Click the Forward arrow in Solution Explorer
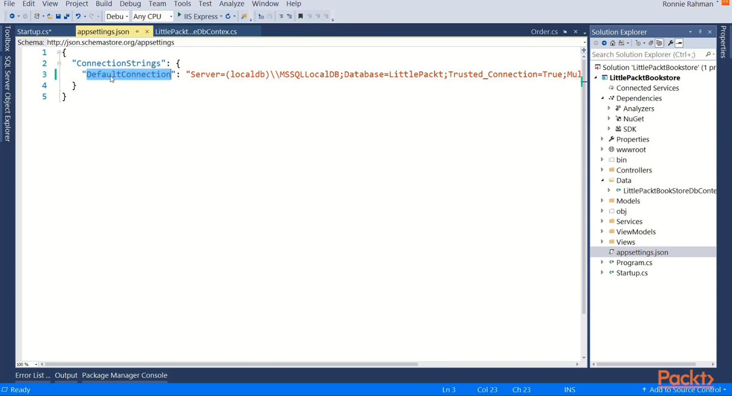Screen dimensions: 732x396 [604, 43]
